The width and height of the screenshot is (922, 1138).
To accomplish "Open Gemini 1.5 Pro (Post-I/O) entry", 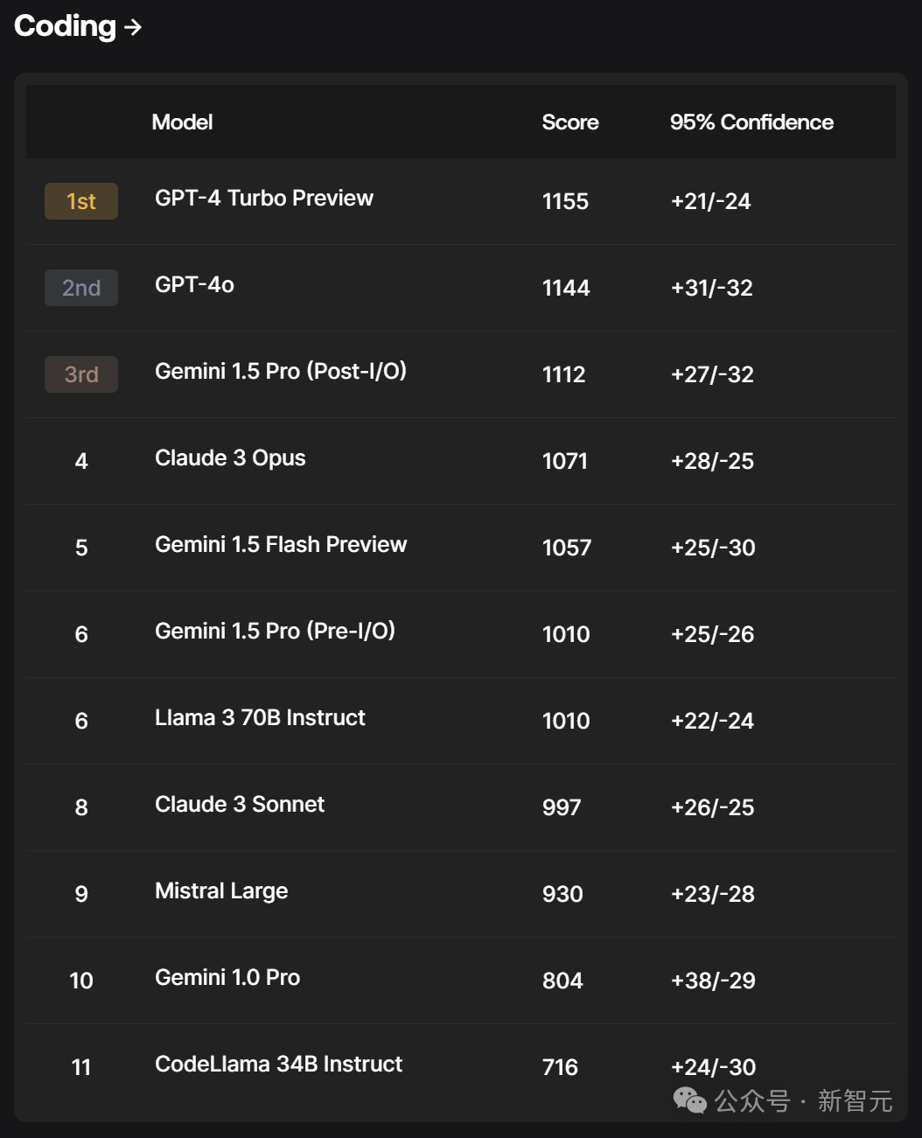I will (x=280, y=372).
